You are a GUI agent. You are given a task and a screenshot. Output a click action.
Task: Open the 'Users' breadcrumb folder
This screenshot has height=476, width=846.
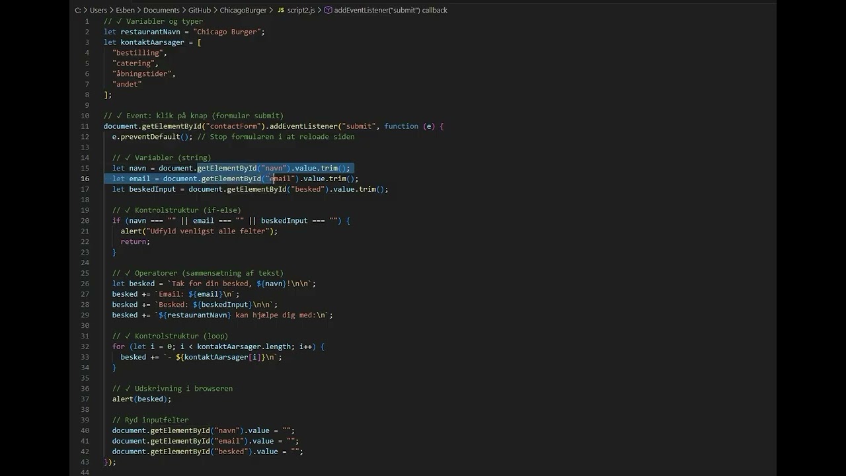pyautogui.click(x=98, y=11)
